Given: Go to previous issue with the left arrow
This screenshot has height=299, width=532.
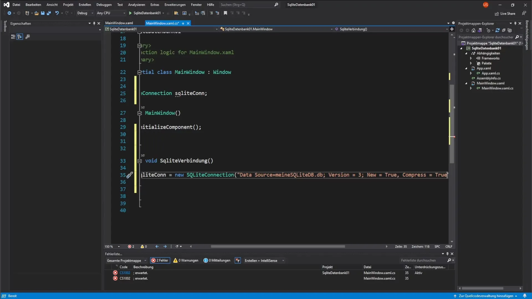Looking at the screenshot, I should pos(157,246).
